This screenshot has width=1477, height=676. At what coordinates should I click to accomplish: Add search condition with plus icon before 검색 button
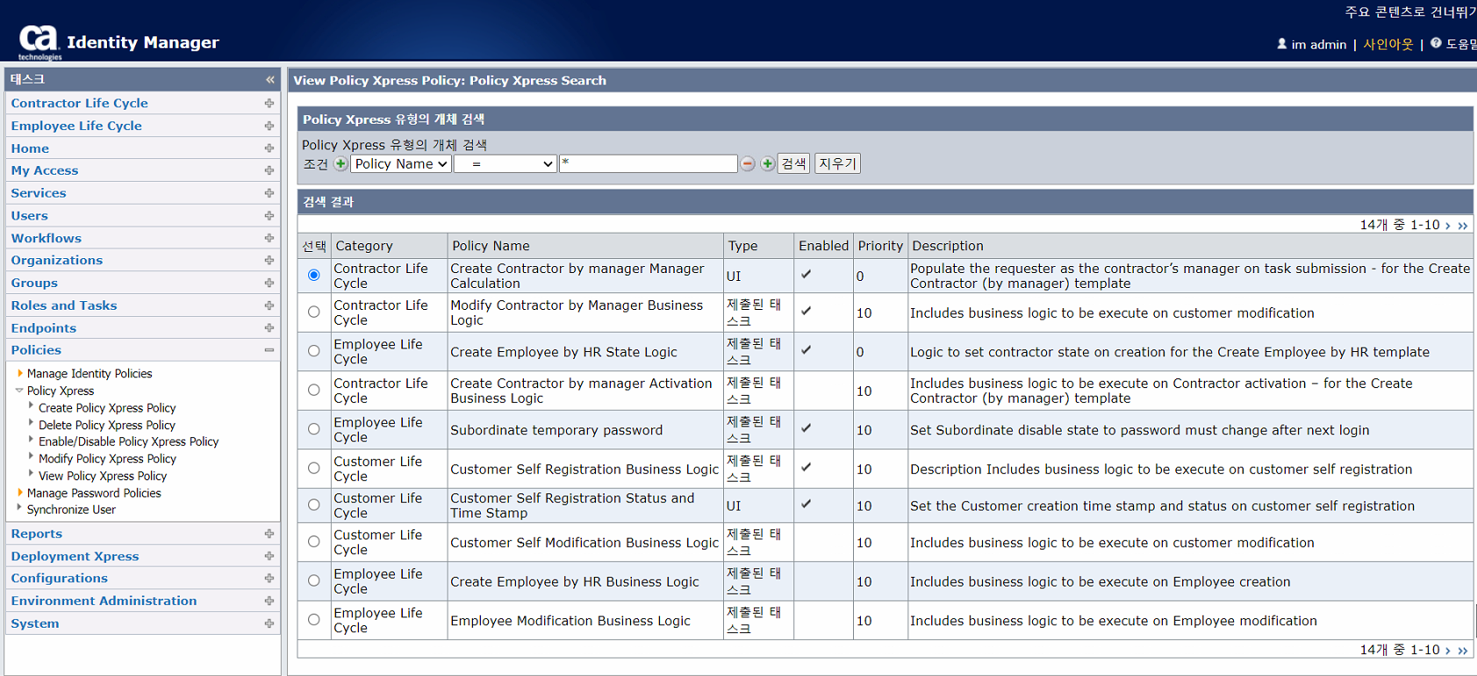pos(767,164)
